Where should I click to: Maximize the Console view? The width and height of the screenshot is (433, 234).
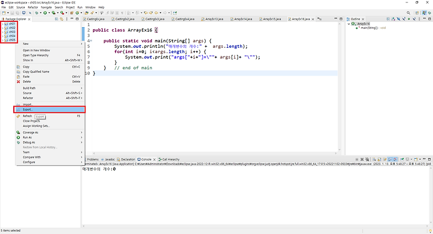[430, 159]
